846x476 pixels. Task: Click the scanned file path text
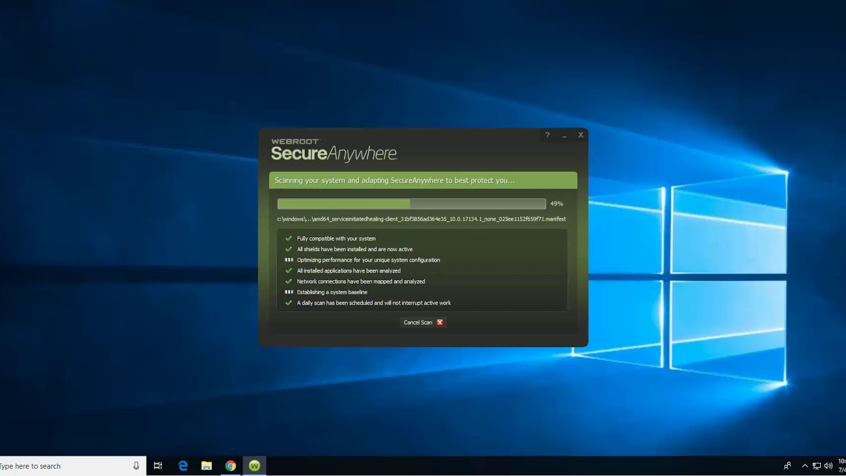point(422,219)
